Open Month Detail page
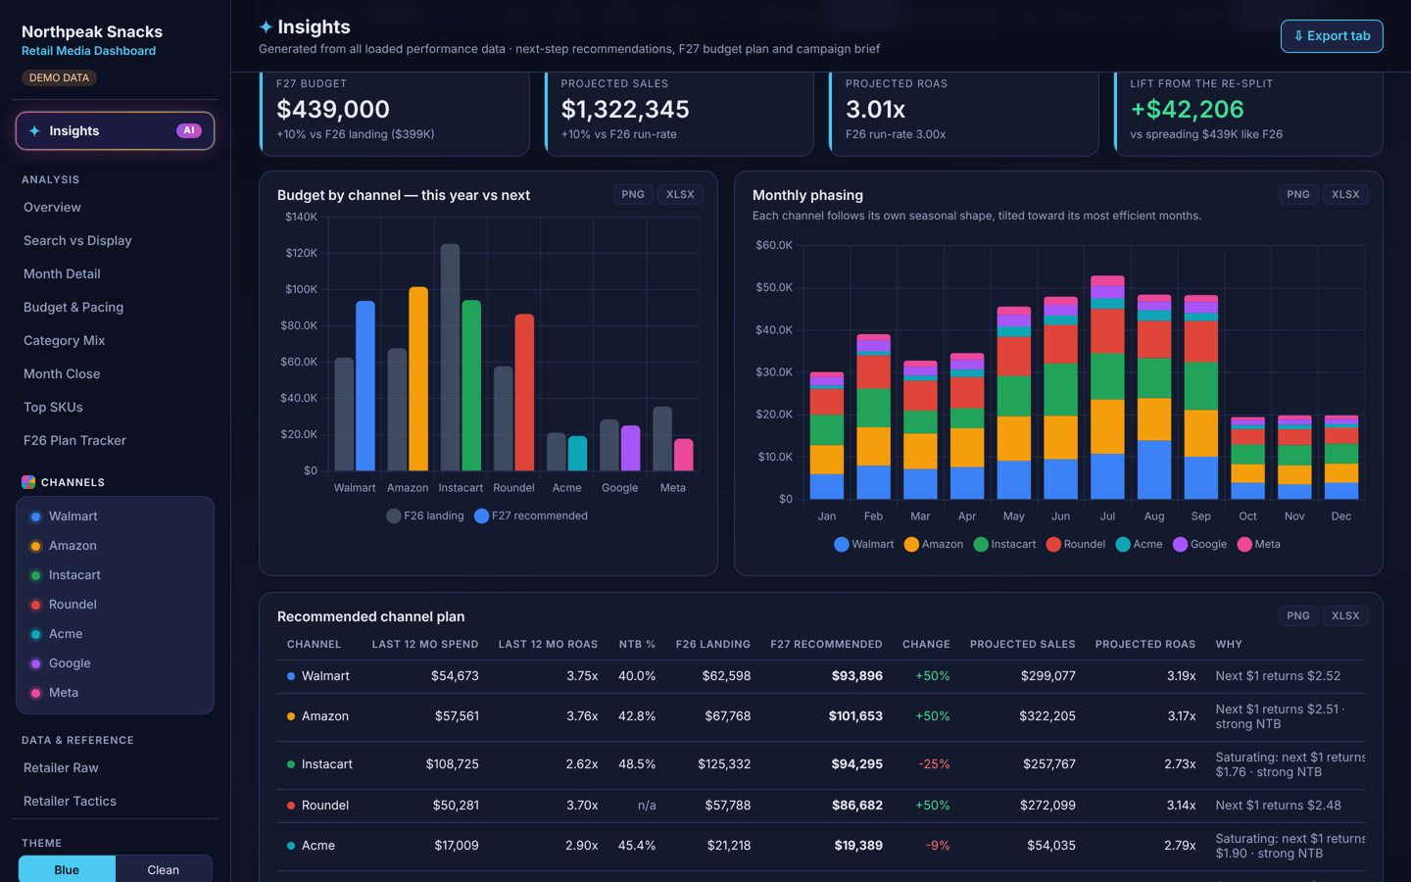Image resolution: width=1411 pixels, height=882 pixels. coord(115,274)
